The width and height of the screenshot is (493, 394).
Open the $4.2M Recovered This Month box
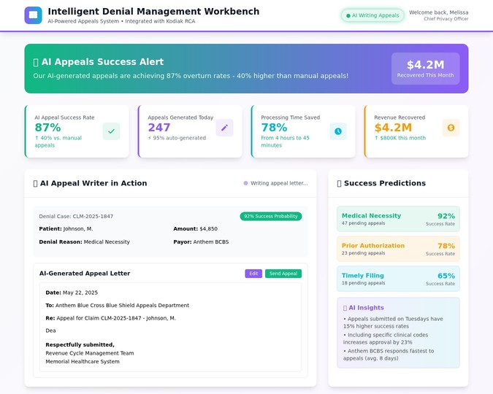(425, 69)
